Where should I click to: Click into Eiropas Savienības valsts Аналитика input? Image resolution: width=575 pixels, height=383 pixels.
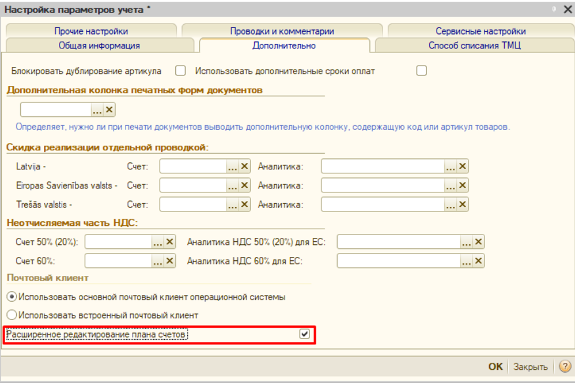(x=382, y=185)
